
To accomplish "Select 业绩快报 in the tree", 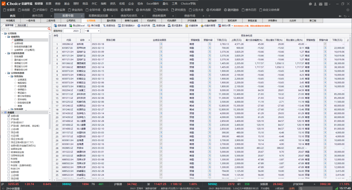I will [x=19, y=43].
